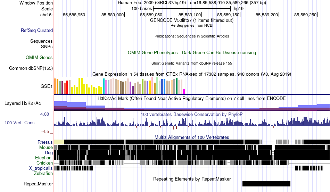Click the 4.88 conservation scale value
This screenshot has height=192, width=330.
[x=44, y=114]
